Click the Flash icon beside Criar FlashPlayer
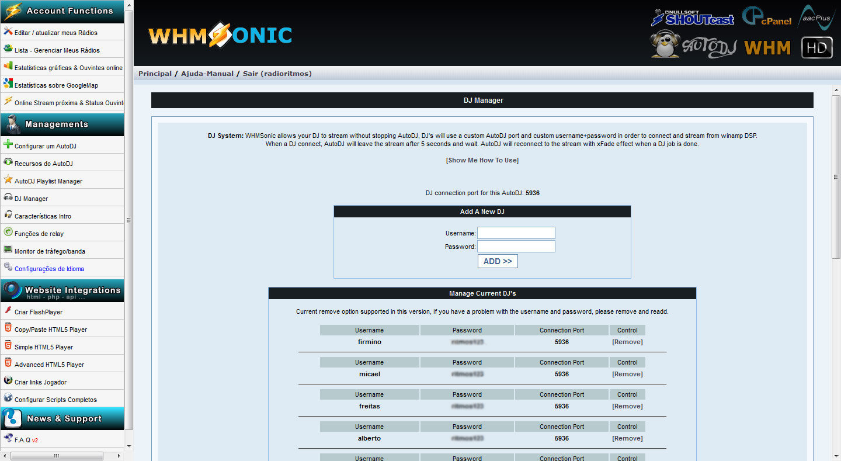The height and width of the screenshot is (461, 841). 8,310
